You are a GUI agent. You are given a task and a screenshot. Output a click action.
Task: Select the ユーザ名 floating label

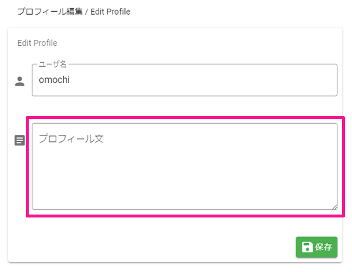point(53,64)
